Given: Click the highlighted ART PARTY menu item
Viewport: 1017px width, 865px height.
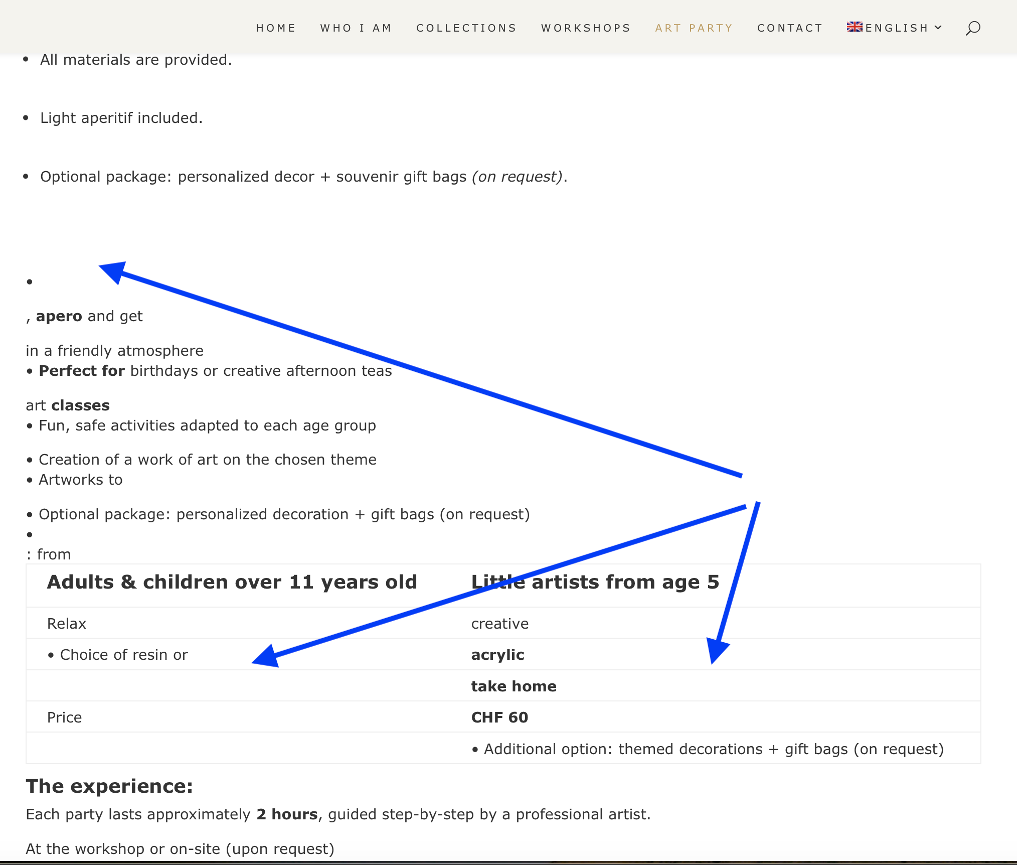Looking at the screenshot, I should pos(694,28).
